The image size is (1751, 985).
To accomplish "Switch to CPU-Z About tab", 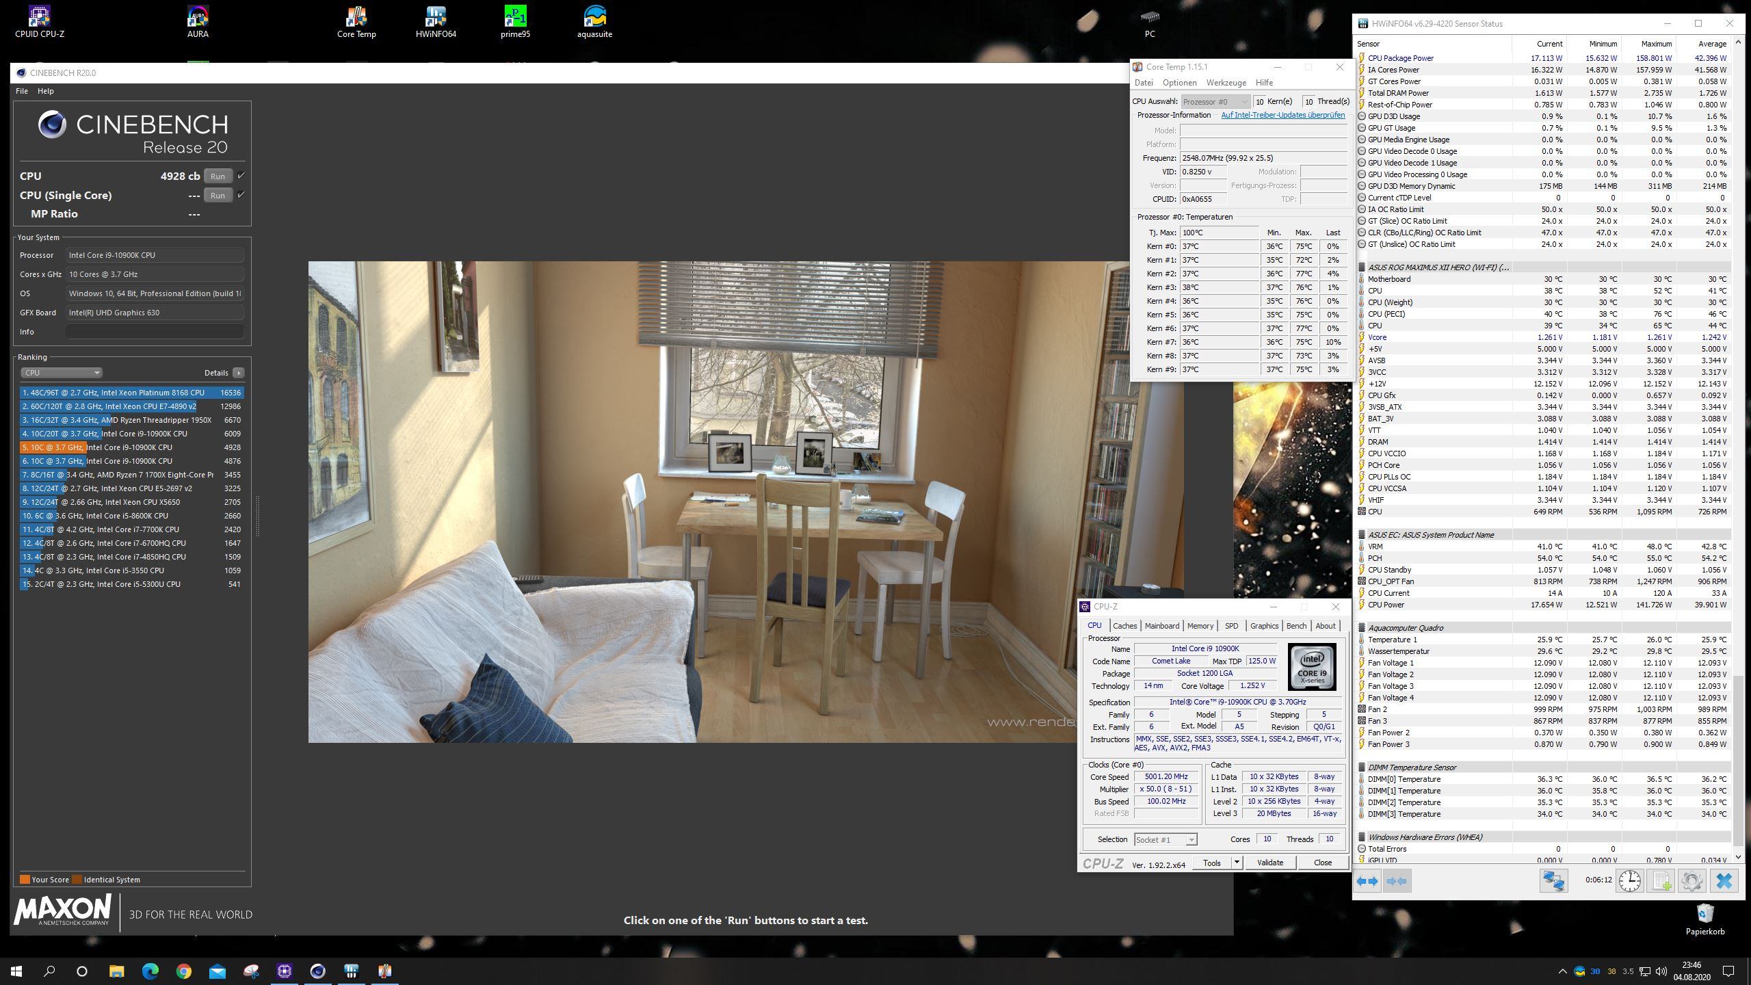I will (1325, 626).
